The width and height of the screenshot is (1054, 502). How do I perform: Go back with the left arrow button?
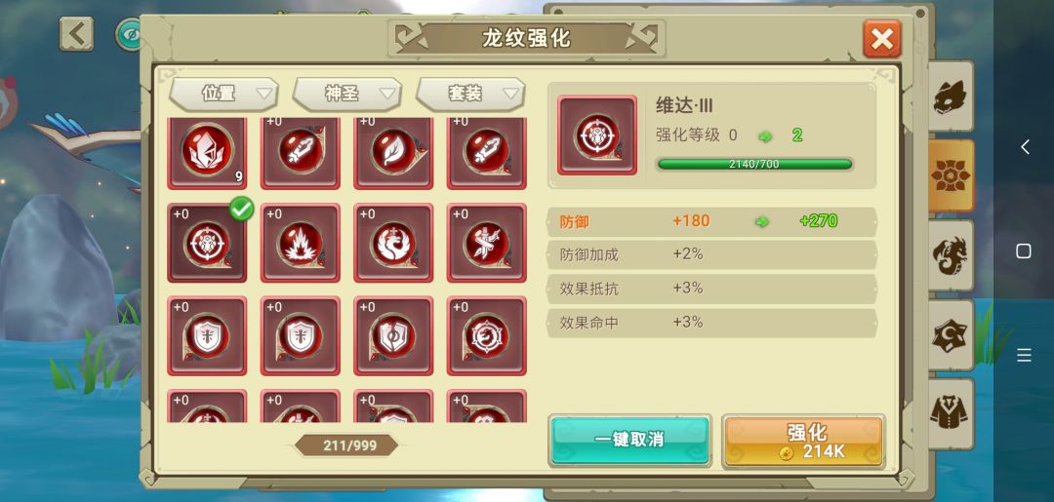coord(76,33)
